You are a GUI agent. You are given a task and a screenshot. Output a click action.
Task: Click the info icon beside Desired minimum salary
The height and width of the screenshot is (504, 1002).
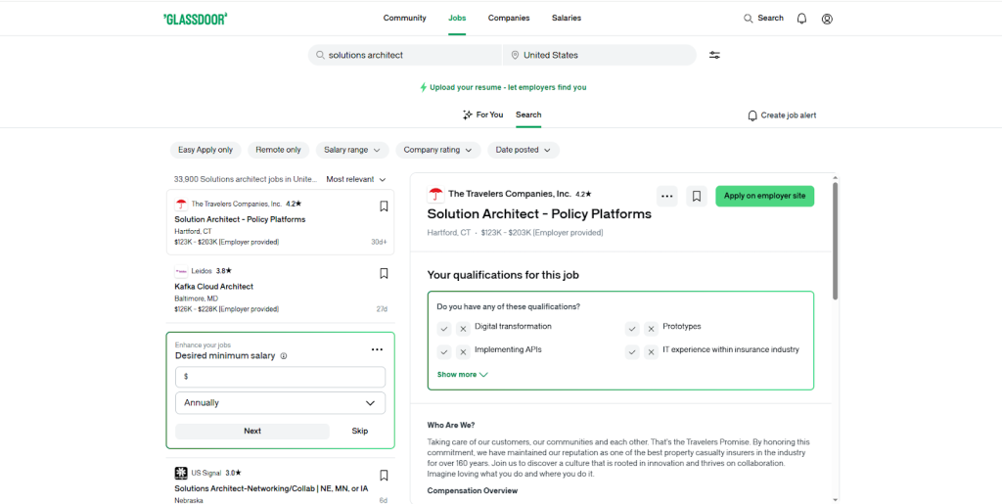[x=284, y=356]
